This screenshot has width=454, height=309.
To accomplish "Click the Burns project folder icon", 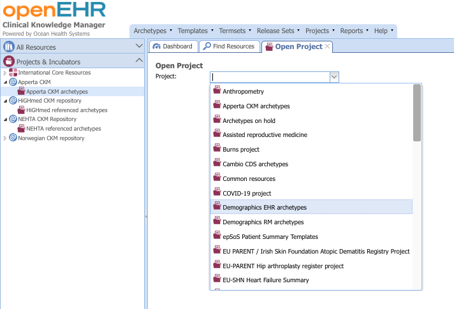I will coord(217,148).
